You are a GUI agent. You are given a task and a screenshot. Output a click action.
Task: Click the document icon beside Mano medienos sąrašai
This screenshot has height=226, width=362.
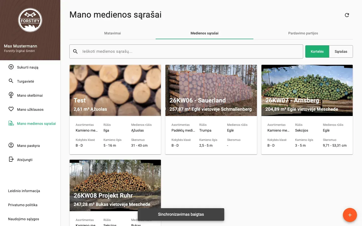coord(11,123)
